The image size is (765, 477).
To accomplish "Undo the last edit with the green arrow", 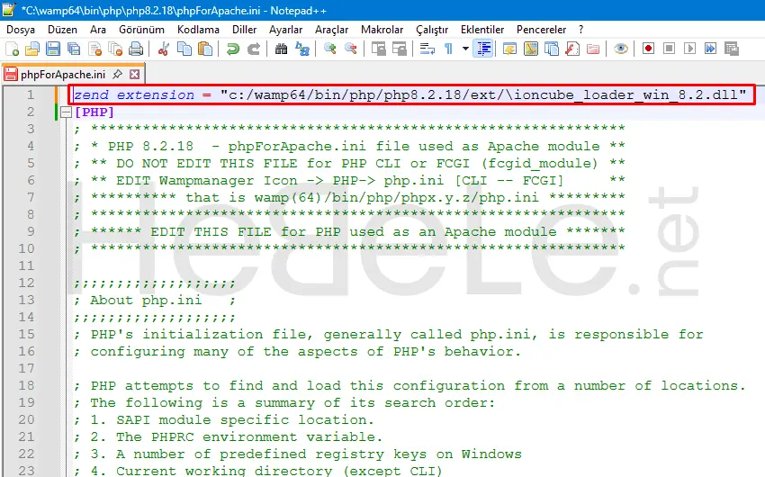I will 233,49.
